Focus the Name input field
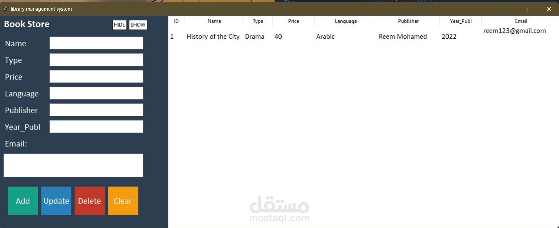Viewport: 559px width, 228px height. (x=96, y=43)
